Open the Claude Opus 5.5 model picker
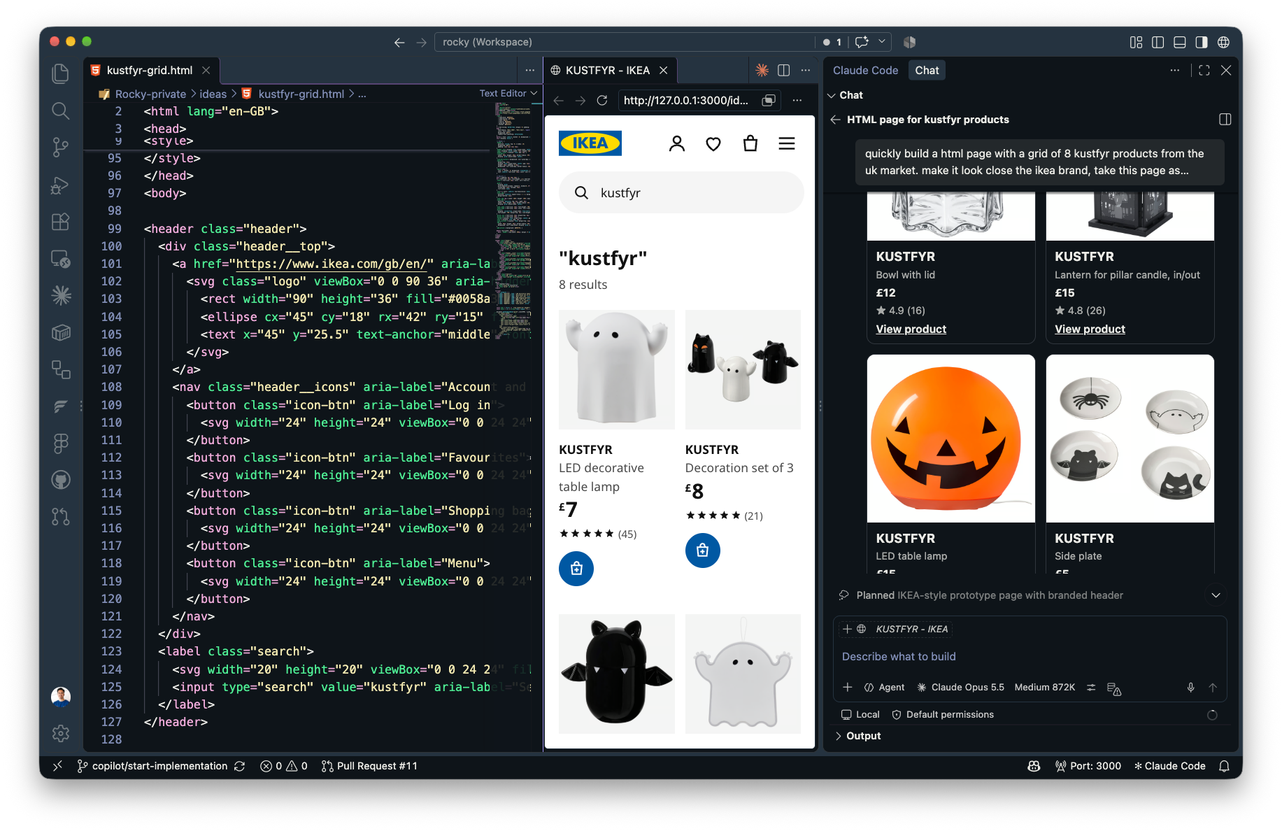 click(x=960, y=688)
